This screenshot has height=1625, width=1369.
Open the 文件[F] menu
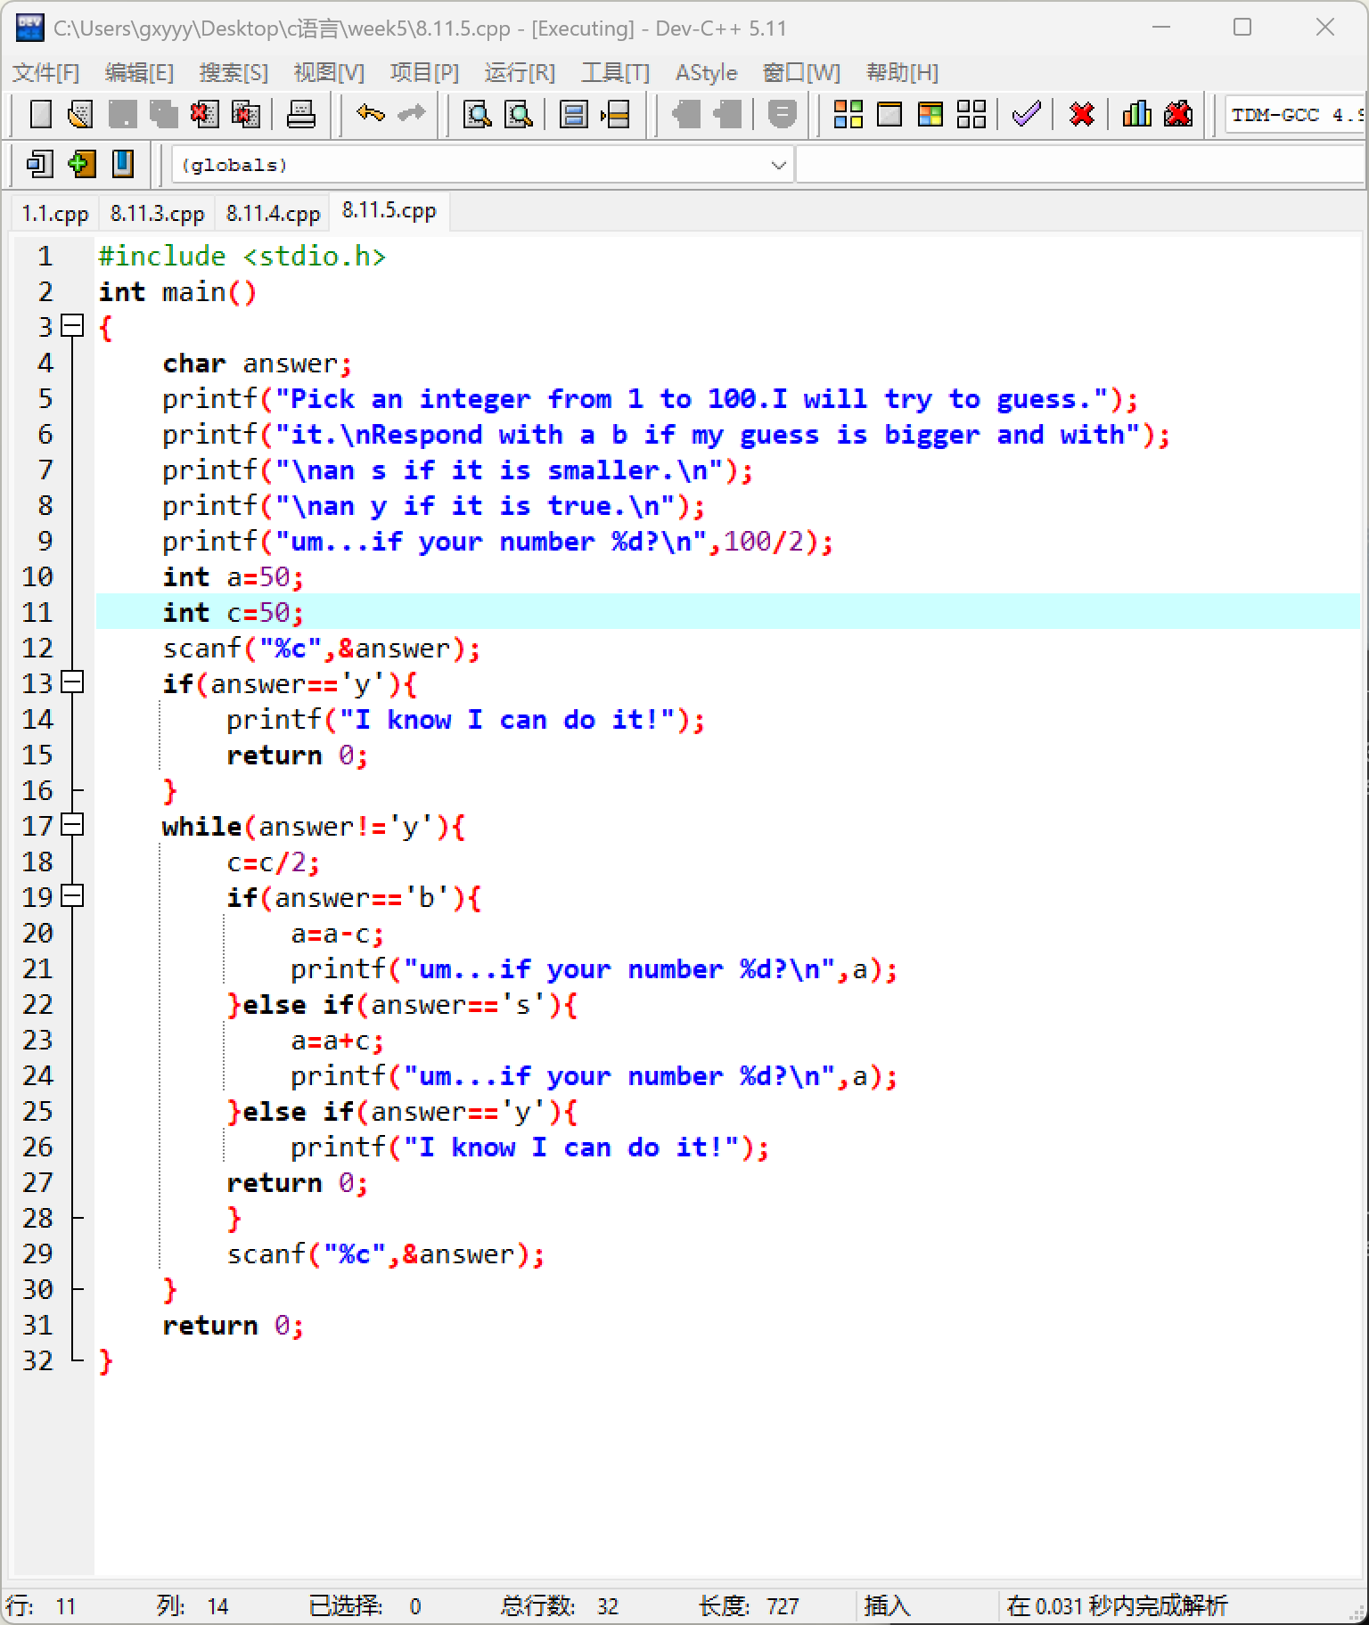[x=45, y=72]
